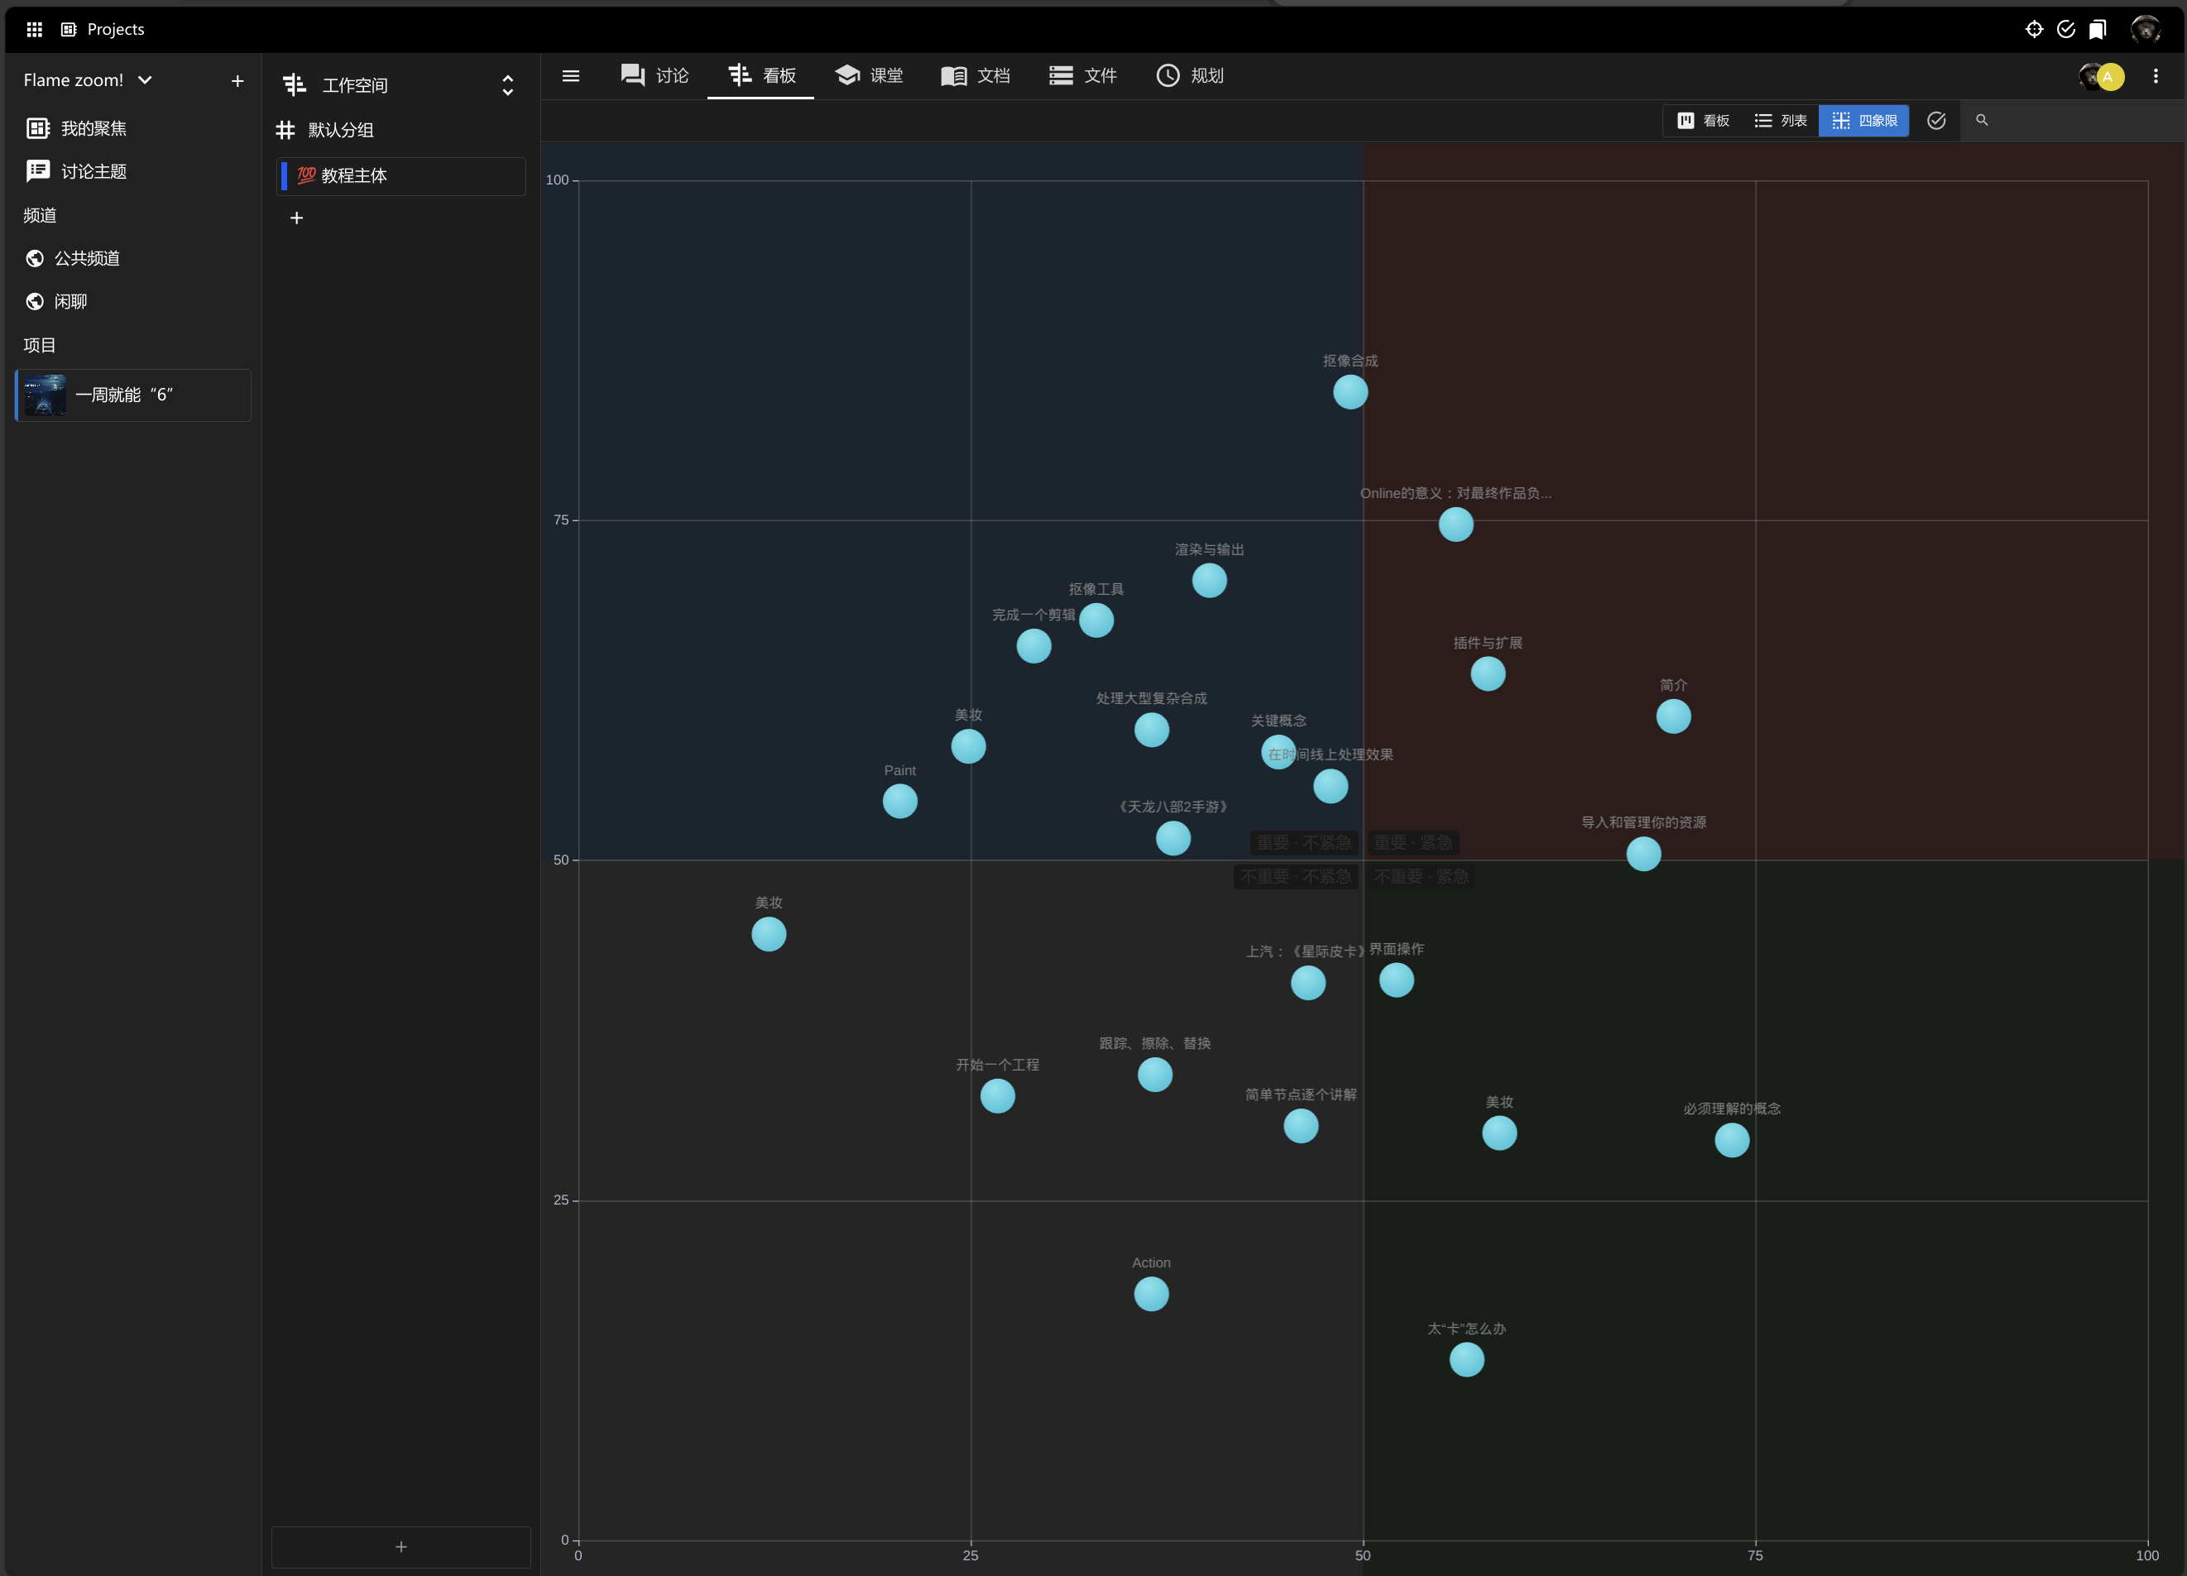2187x1576 pixels.
Task: Click the 在时间线上处理效果 data point
Action: 1330,787
